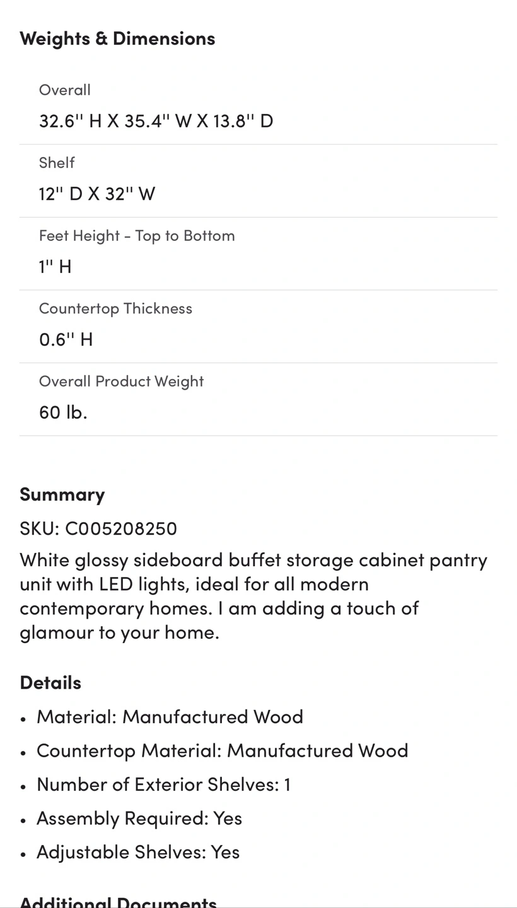Image resolution: width=517 pixels, height=908 pixels.
Task: Click the Details heading
Action: pos(50,682)
